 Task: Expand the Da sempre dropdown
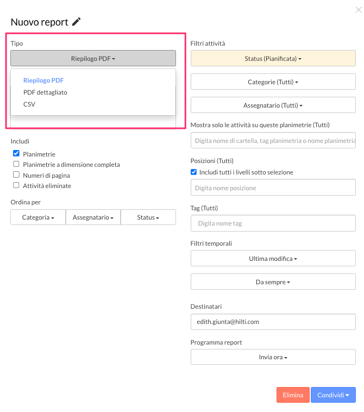(x=273, y=282)
